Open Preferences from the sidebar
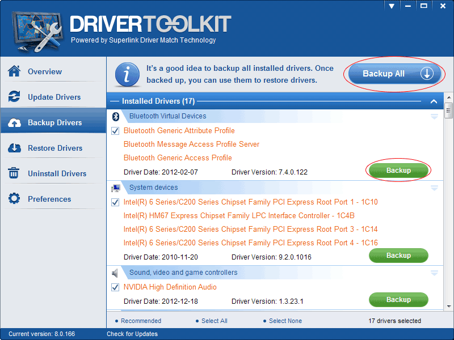The width and height of the screenshot is (454, 340). pos(53,199)
